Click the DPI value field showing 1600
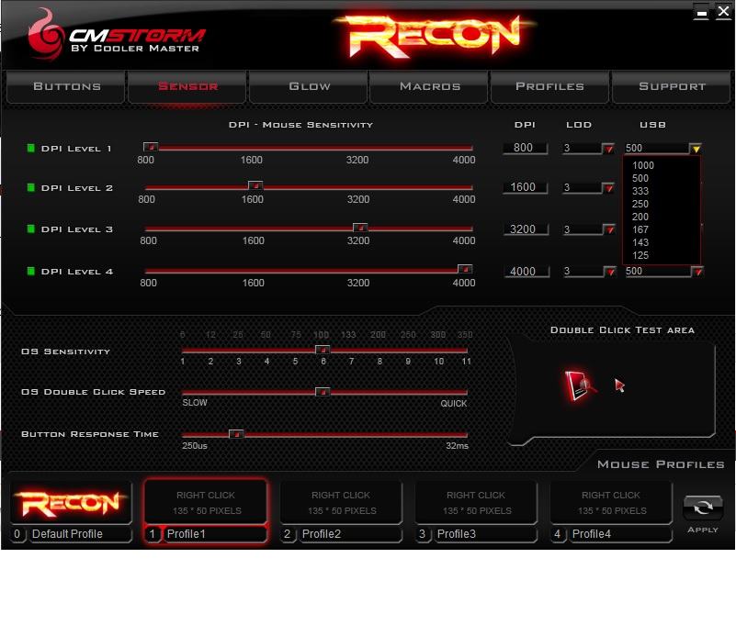The image size is (736, 625). (525, 187)
